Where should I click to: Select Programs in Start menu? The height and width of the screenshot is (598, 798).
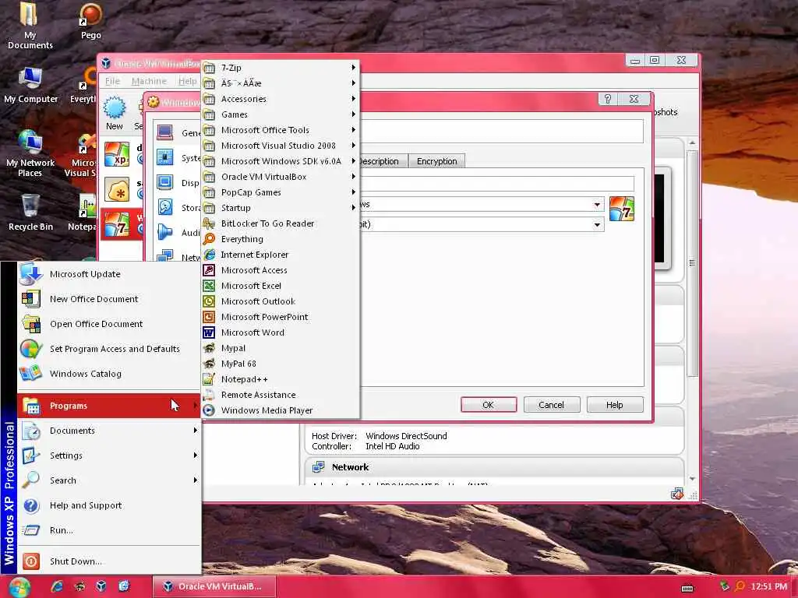click(109, 406)
